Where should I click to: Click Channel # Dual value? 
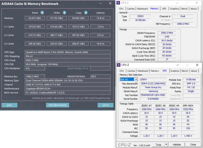(x=183, y=16)
